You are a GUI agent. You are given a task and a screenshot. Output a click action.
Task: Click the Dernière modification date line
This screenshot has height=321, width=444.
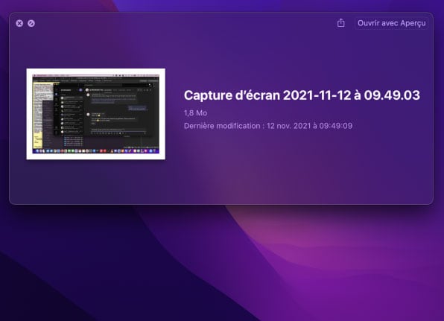click(268, 126)
